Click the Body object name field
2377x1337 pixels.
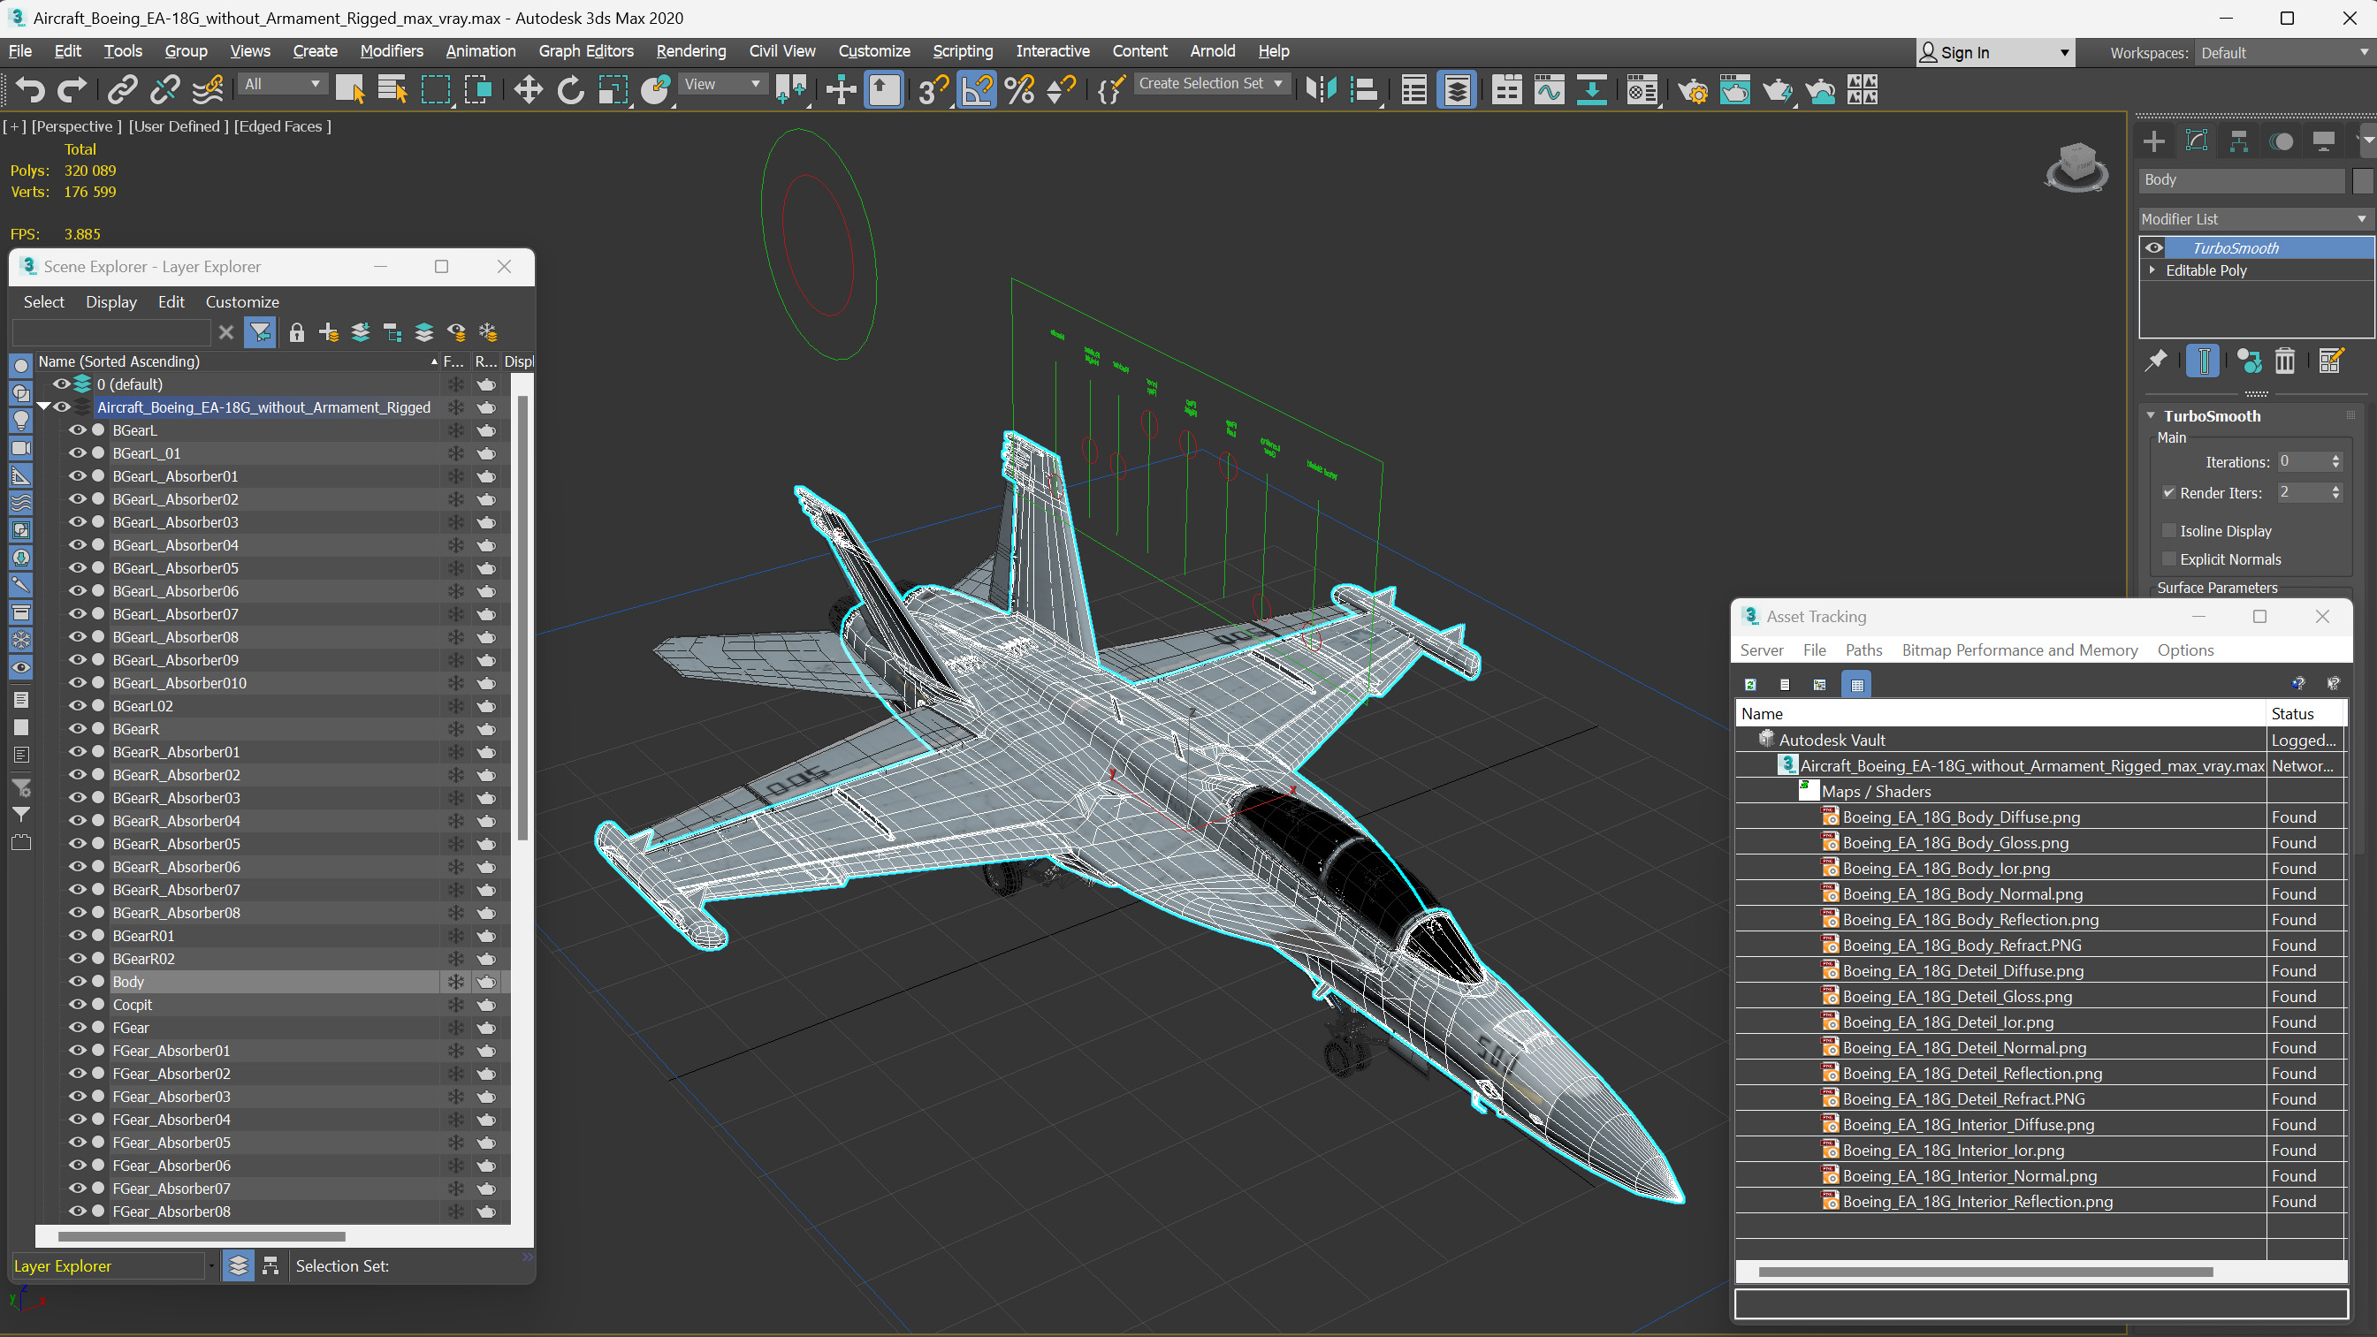click(x=2242, y=180)
